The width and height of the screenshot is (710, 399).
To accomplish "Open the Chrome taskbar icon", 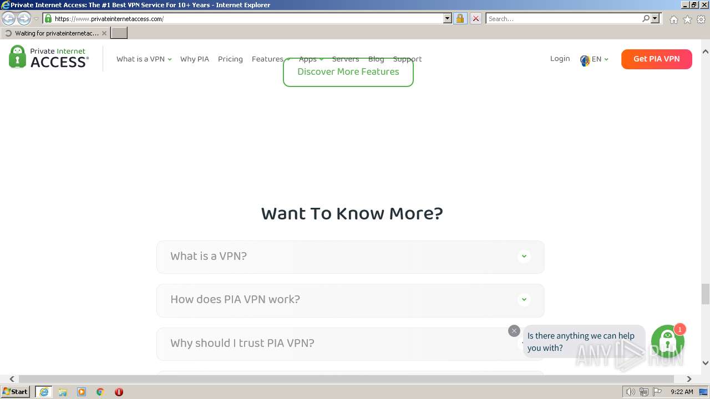I will pos(100,392).
